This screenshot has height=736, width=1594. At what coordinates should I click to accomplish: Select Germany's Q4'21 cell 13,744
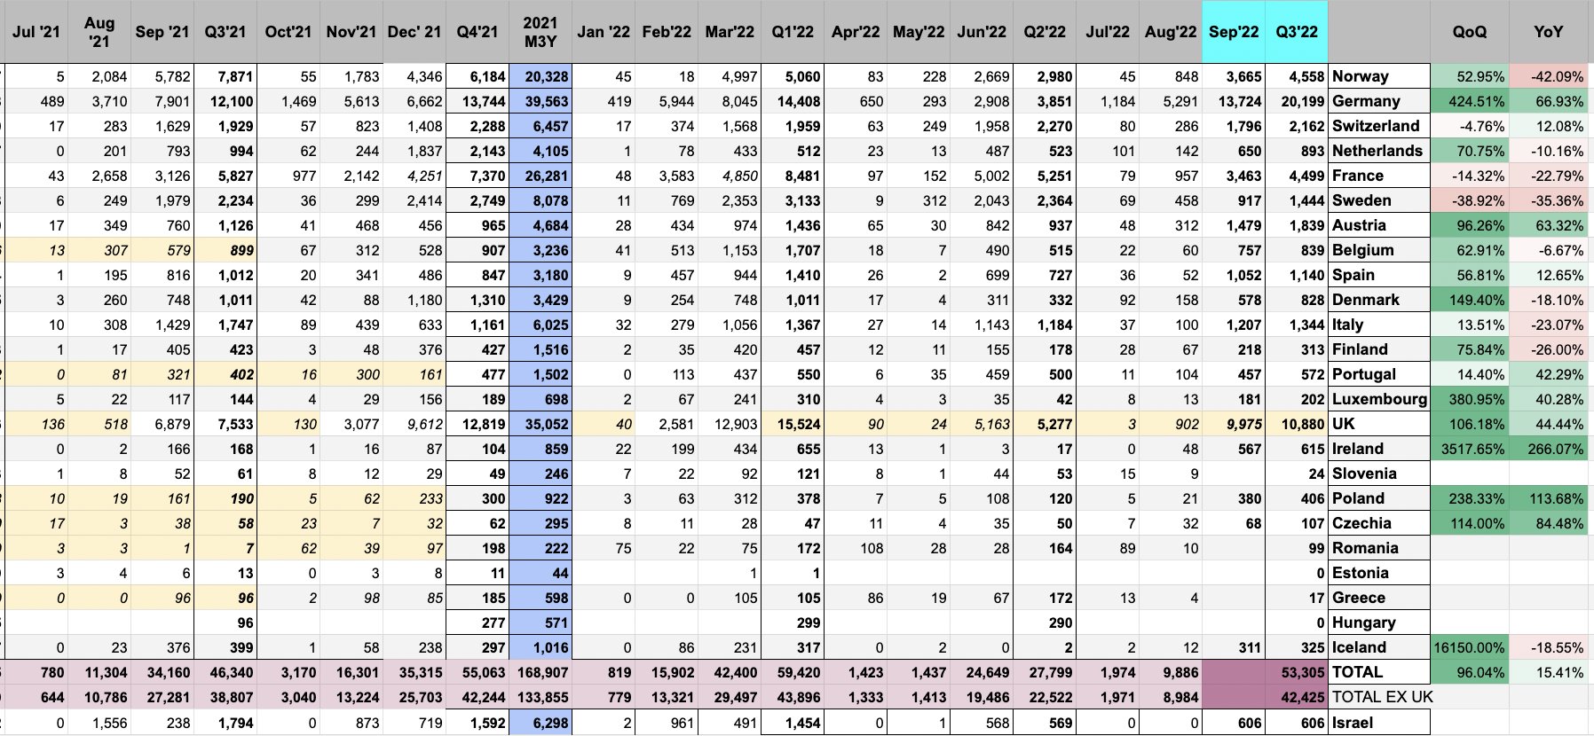click(477, 101)
